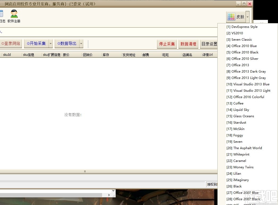This screenshot has height=205, width=278.
Task: Select skin entry [26] Black
Action: (234, 186)
